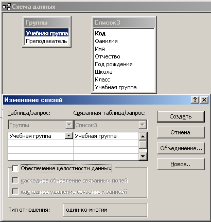Select the Отчество field in Список3
The image size is (211, 222).
coord(108,56)
